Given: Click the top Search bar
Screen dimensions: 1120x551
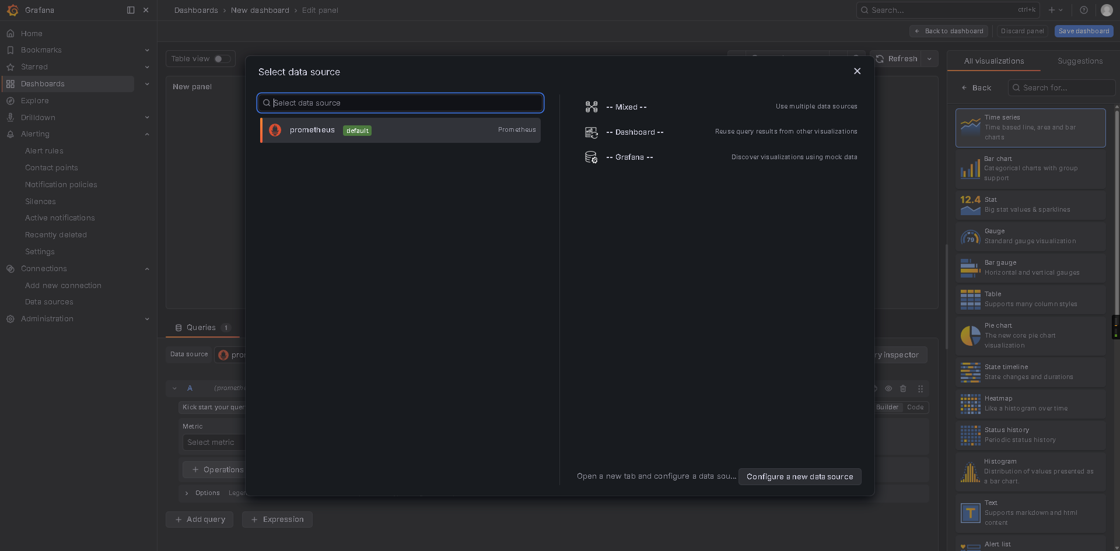Looking at the screenshot, I should 947,10.
